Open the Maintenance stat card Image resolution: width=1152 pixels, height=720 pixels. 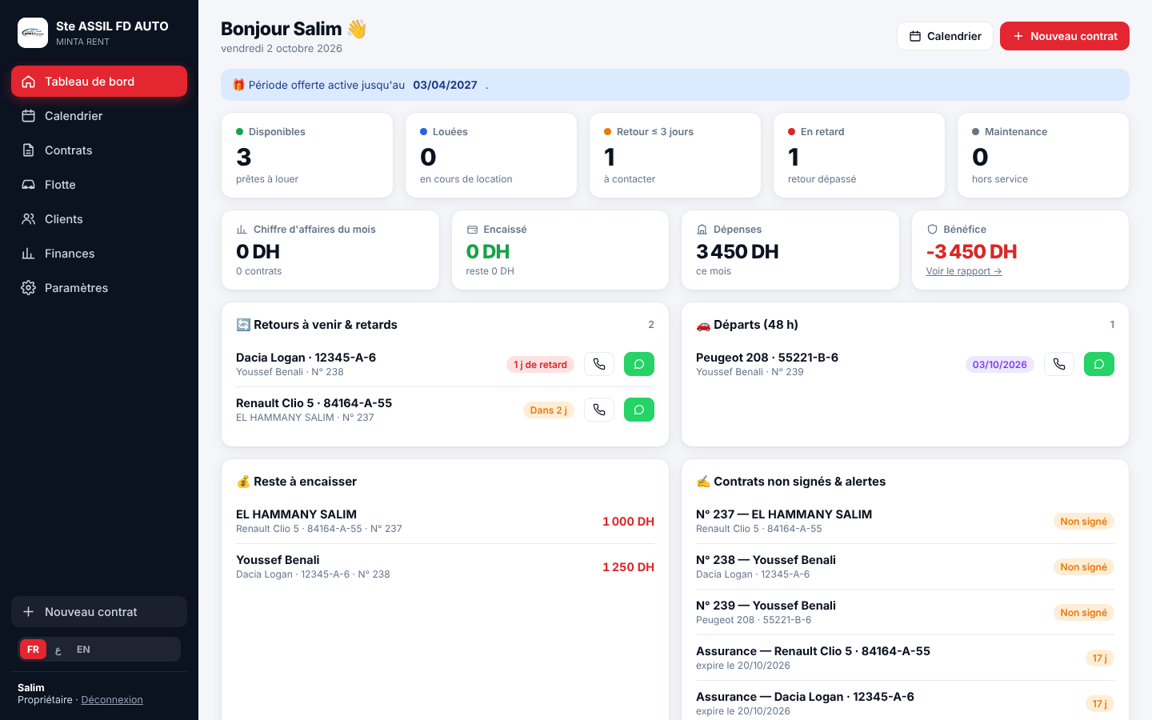click(1043, 155)
